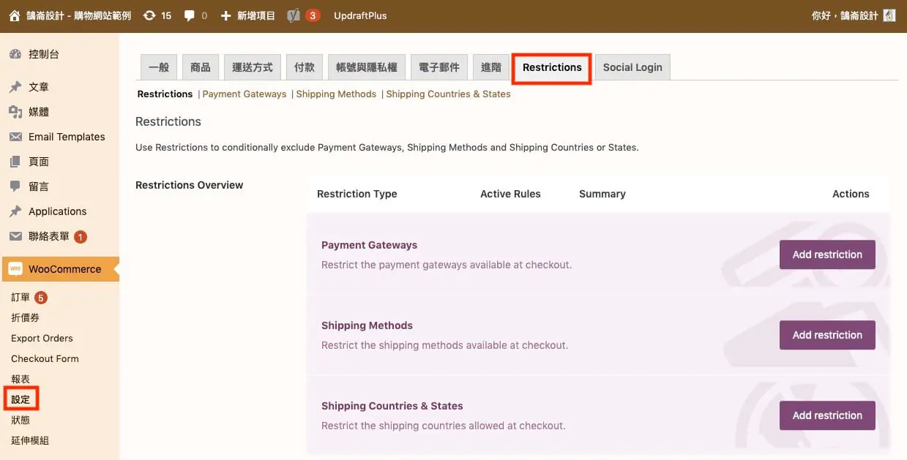The height and width of the screenshot is (460, 907).
Task: Open Checkout Form under WooCommerce
Action: coord(45,359)
